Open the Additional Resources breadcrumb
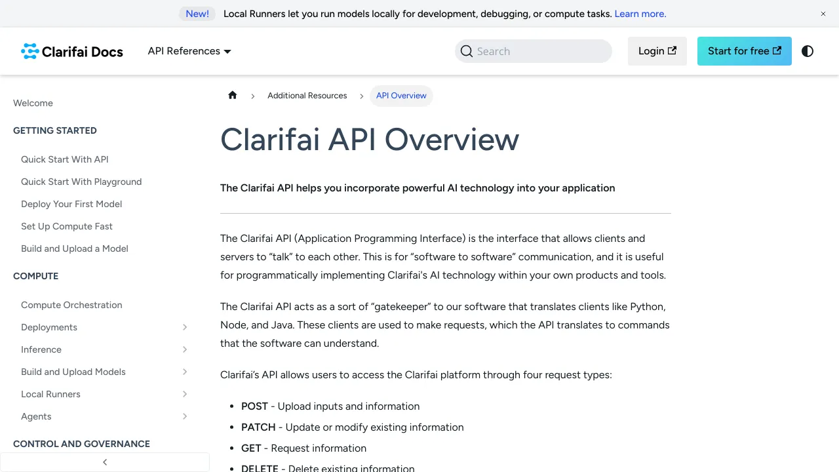The image size is (839, 472). coord(307,96)
